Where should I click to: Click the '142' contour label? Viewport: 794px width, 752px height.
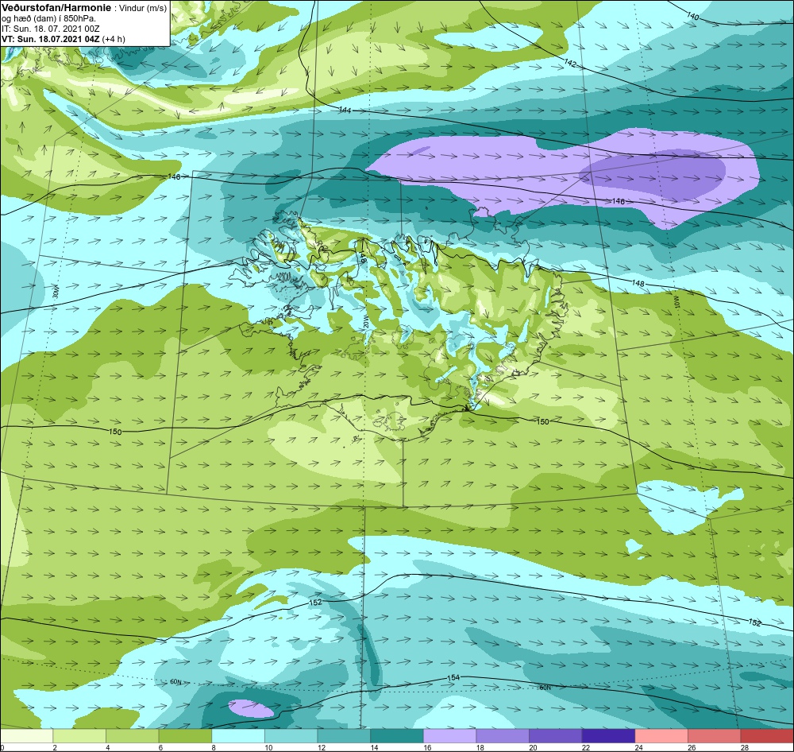pyautogui.click(x=570, y=64)
